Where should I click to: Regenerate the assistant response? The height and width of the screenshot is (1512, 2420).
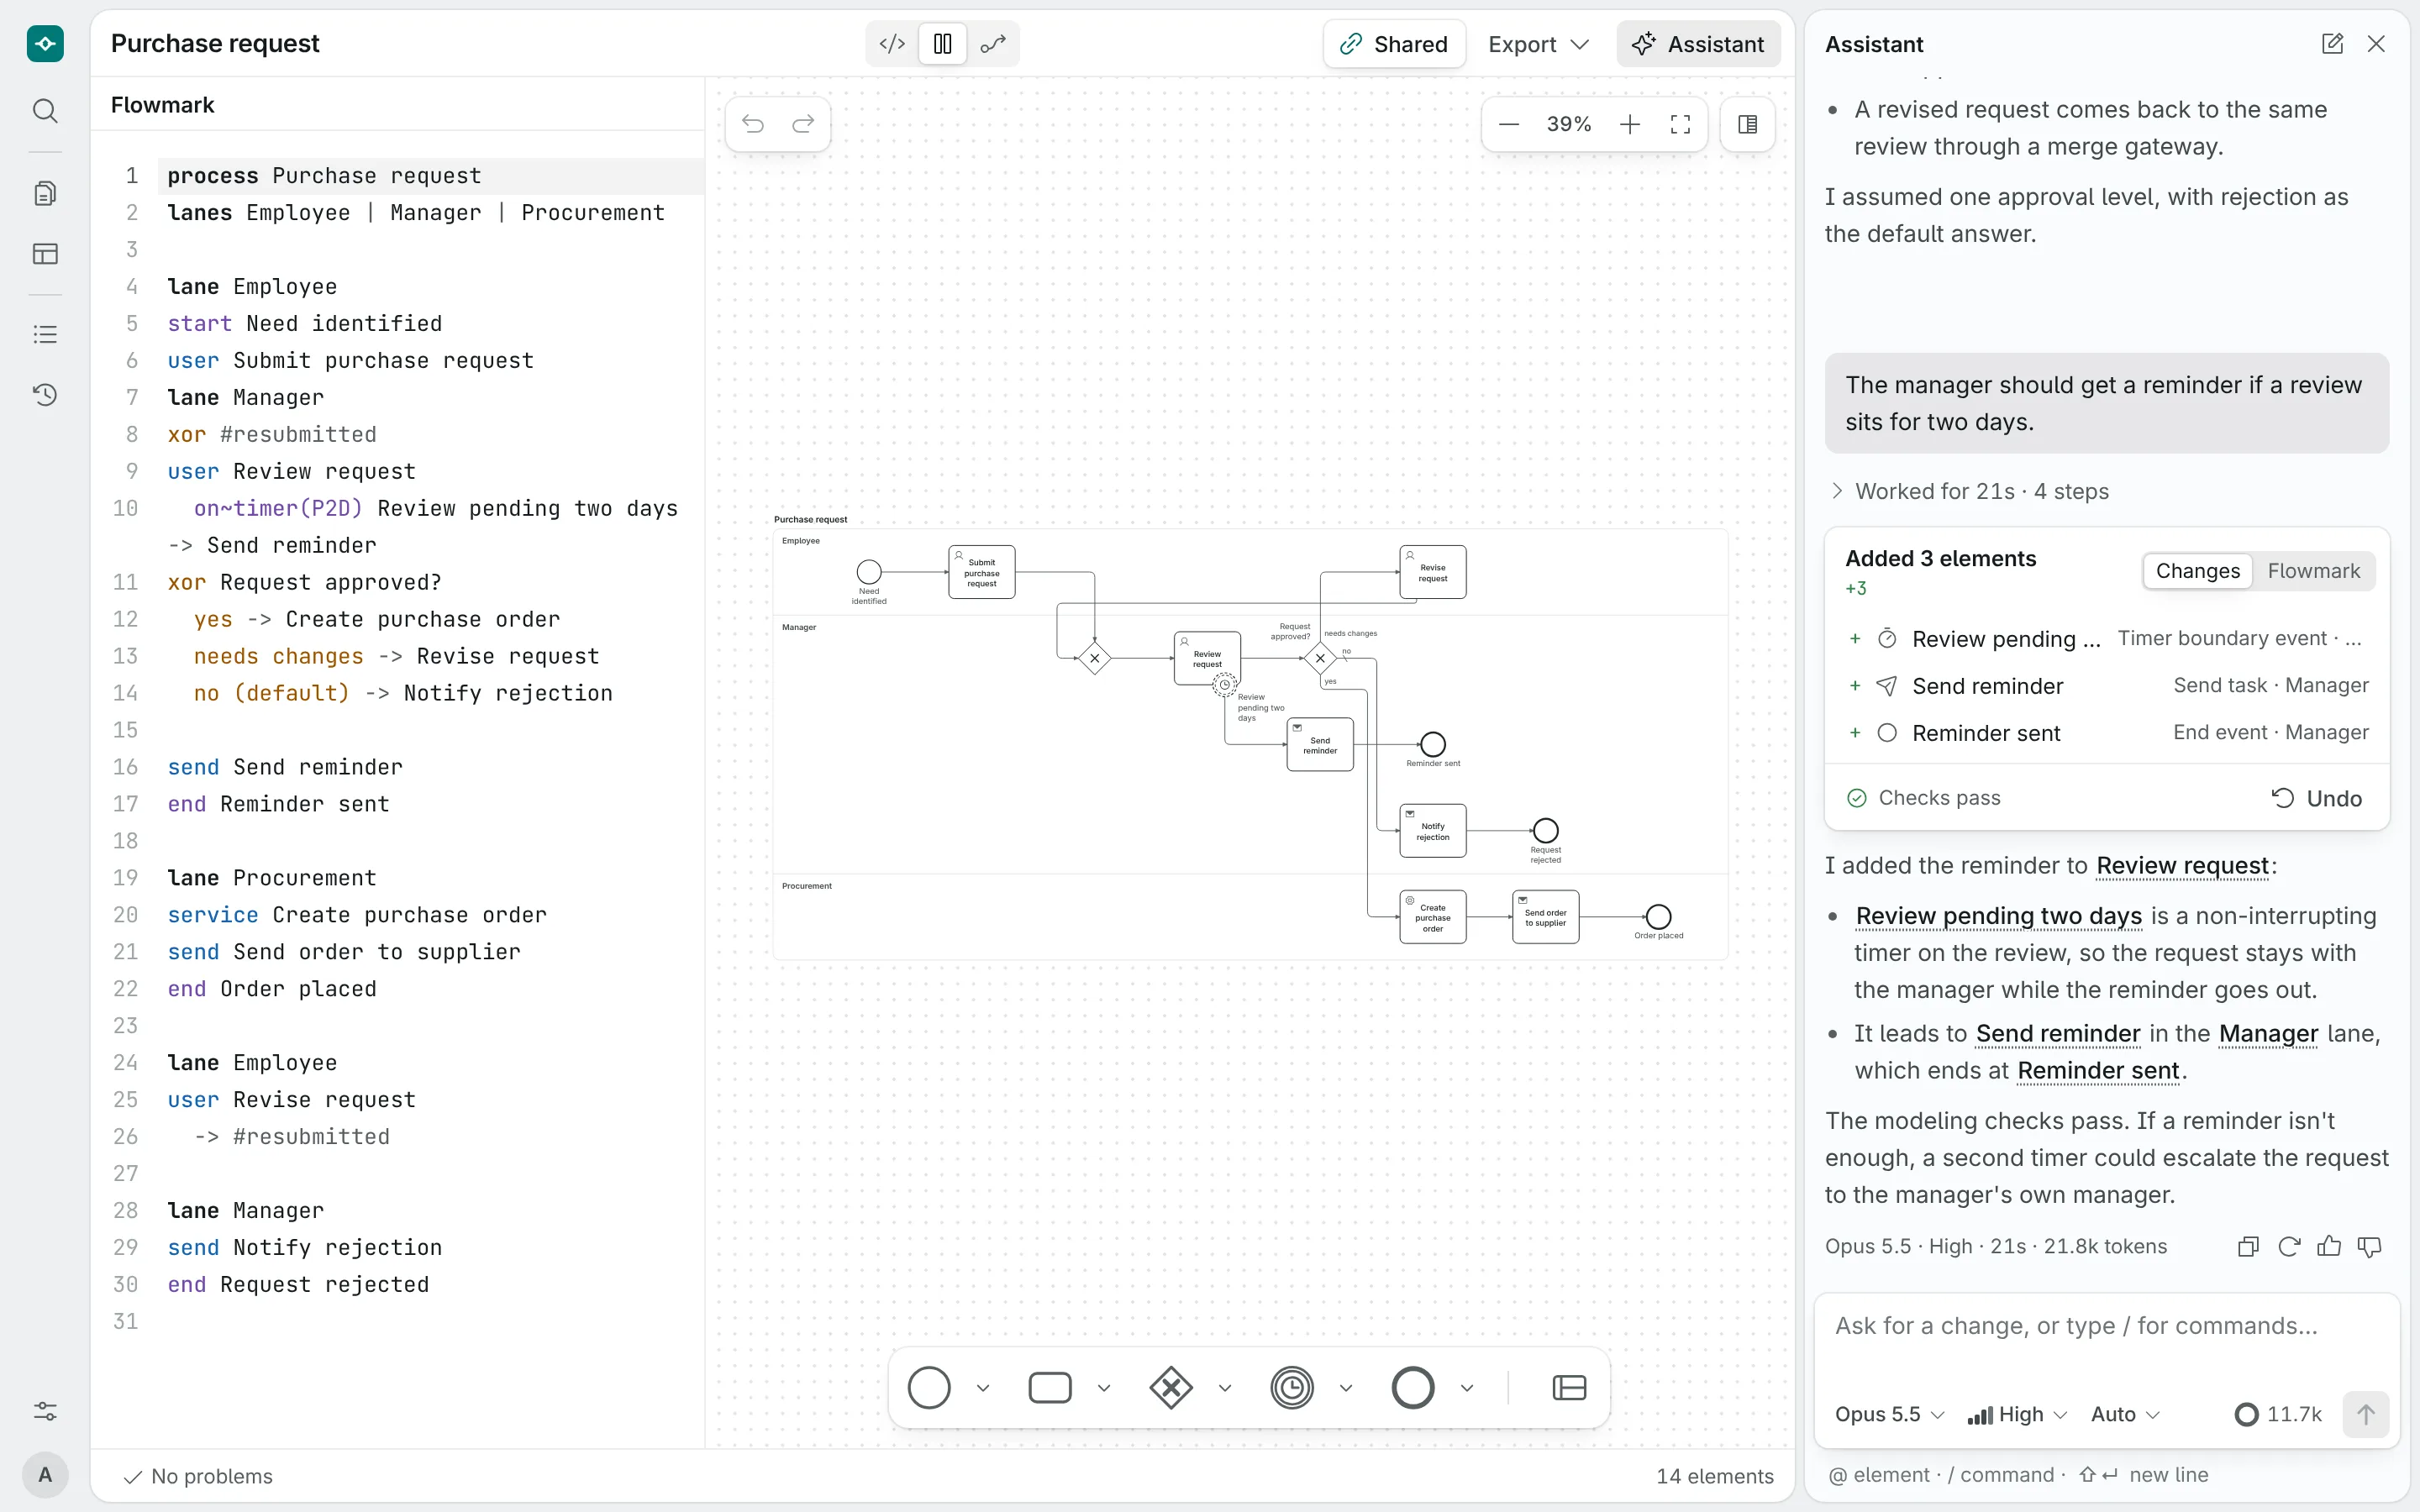click(2288, 1246)
